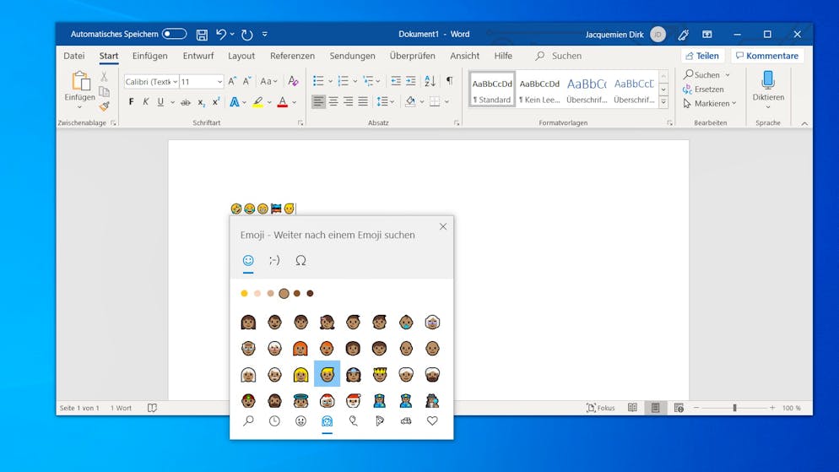Open smiley faces emoji category
Image resolution: width=839 pixels, height=472 pixels.
pyautogui.click(x=300, y=421)
